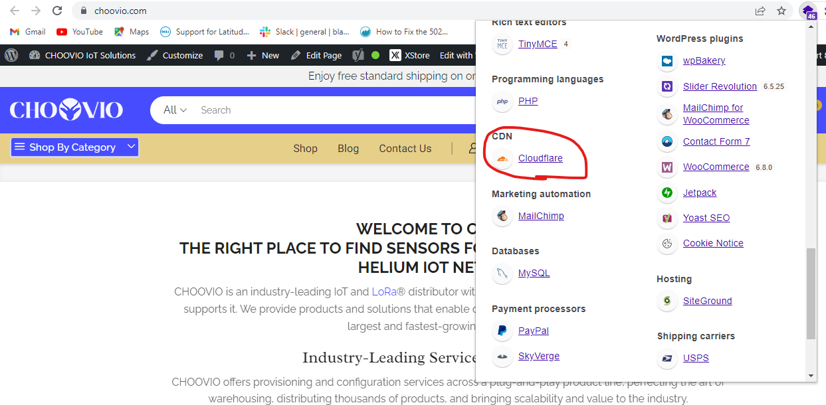
Task: Open the Slack general bookmark
Action: coord(305,31)
